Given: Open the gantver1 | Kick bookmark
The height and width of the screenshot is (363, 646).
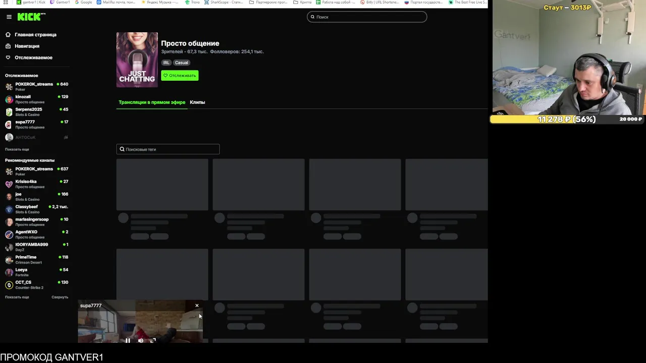Looking at the screenshot, I should [x=31, y=3].
